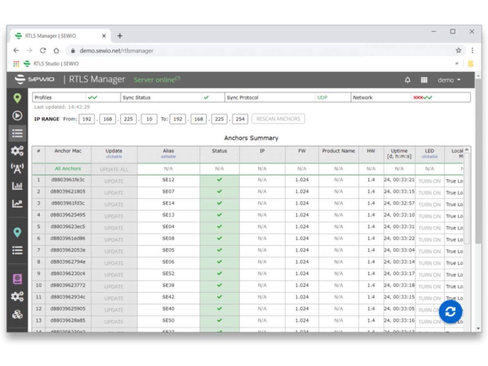488x366 pixels.
Task: Turn on LED for anchor SE12
Action: pos(429,181)
